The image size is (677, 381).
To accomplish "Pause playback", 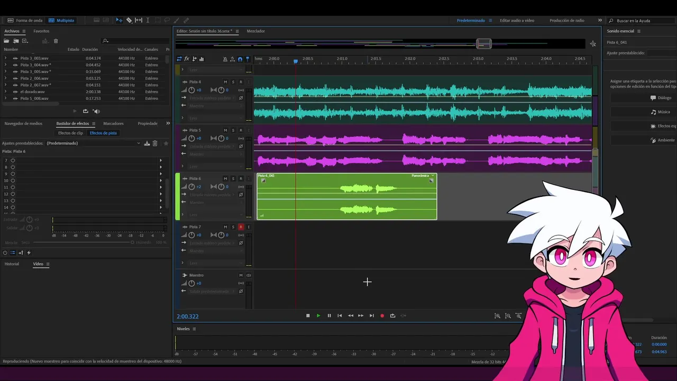I will [x=329, y=315].
